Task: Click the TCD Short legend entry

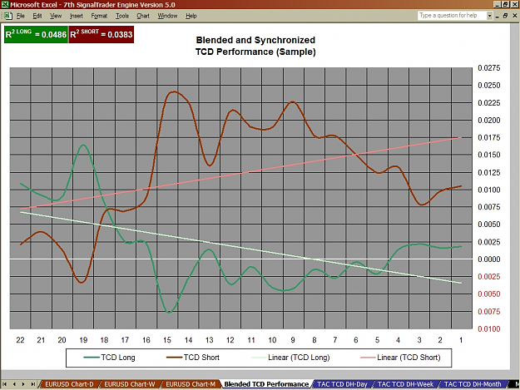Action: pyautogui.click(x=193, y=358)
